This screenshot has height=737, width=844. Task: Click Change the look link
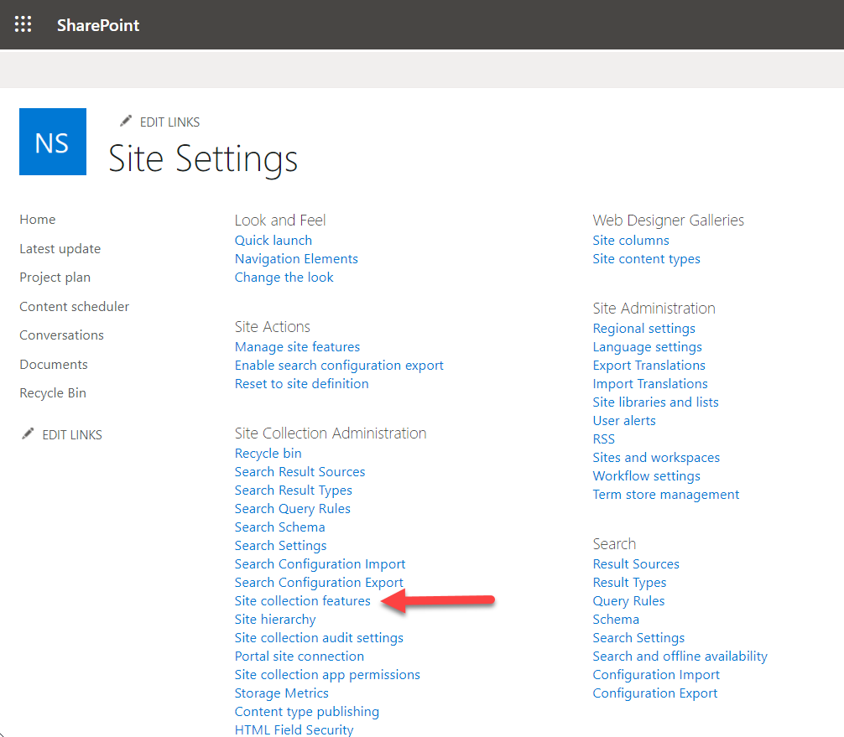pos(284,278)
